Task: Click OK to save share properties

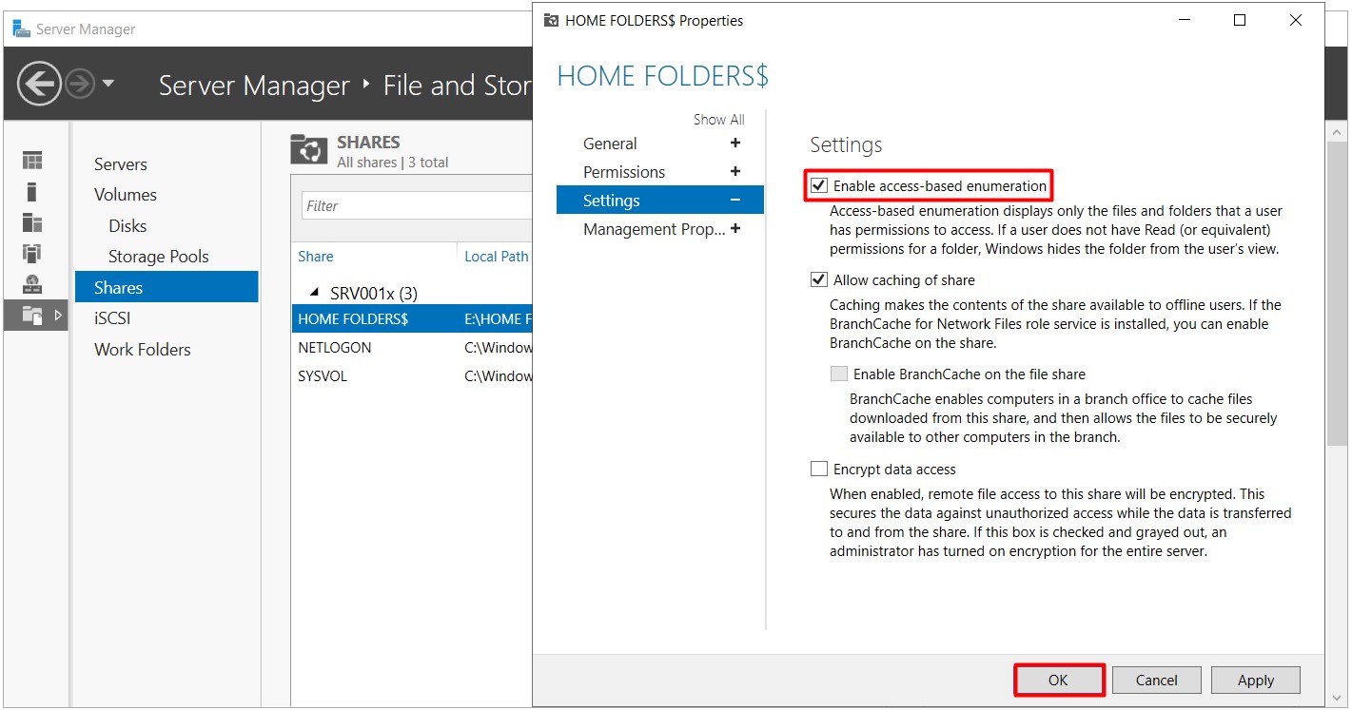Action: click(x=1058, y=681)
